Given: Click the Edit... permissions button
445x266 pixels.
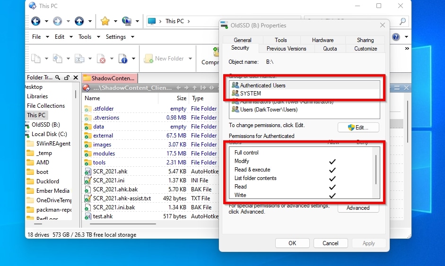Looking at the screenshot, I should tap(358, 128).
